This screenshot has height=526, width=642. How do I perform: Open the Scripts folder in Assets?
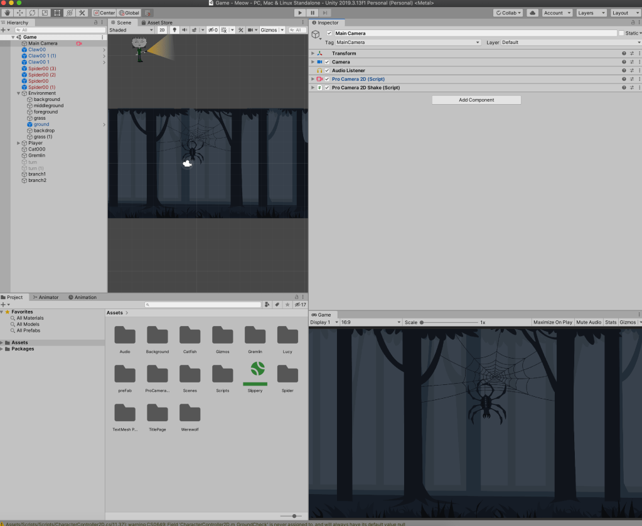[x=222, y=376]
